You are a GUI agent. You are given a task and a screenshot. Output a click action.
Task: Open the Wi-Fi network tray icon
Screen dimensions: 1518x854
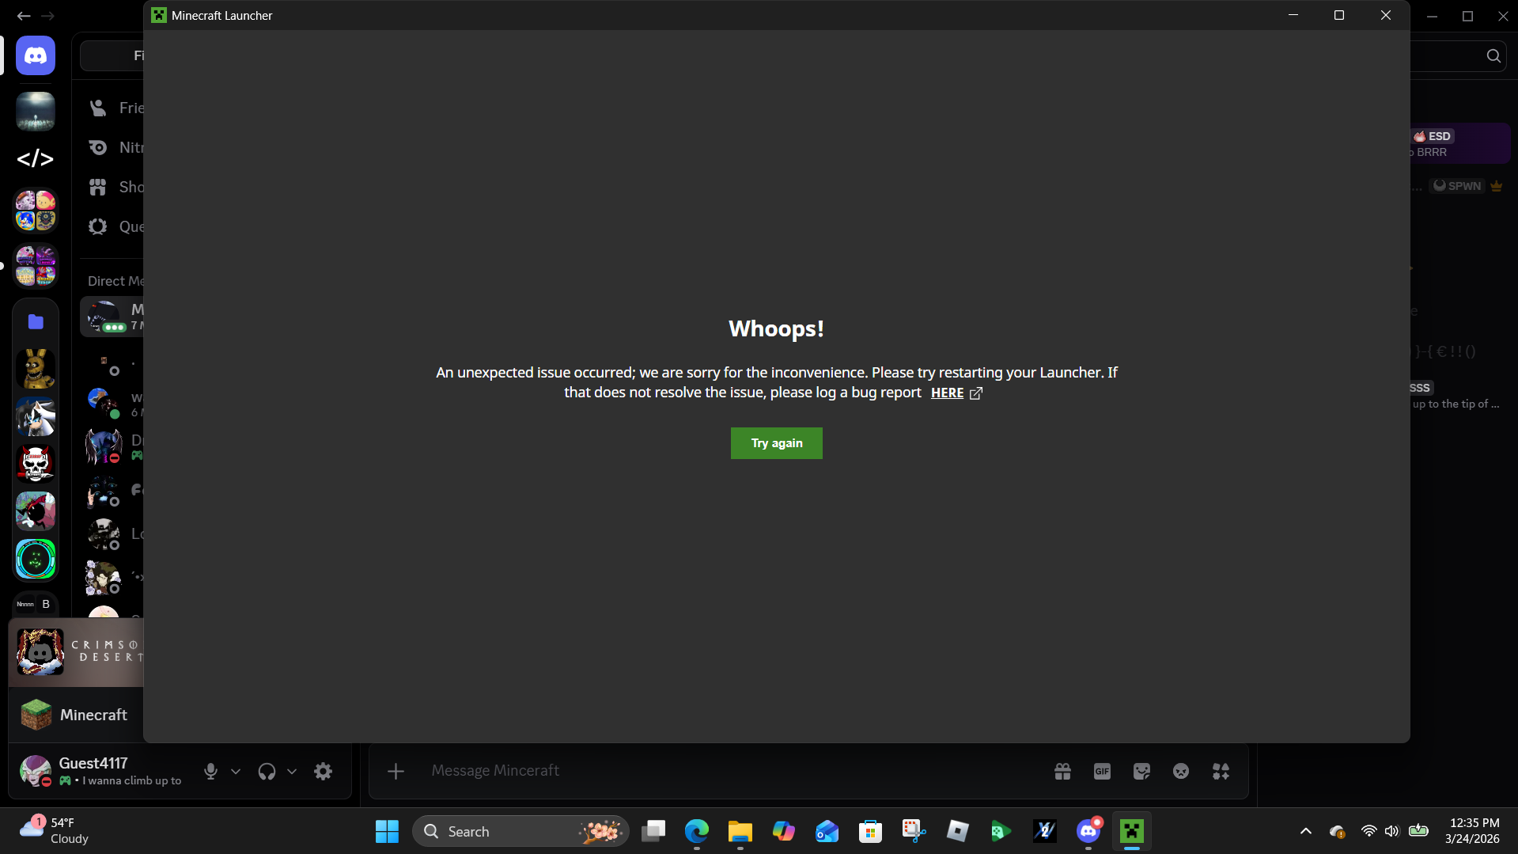[x=1368, y=832]
